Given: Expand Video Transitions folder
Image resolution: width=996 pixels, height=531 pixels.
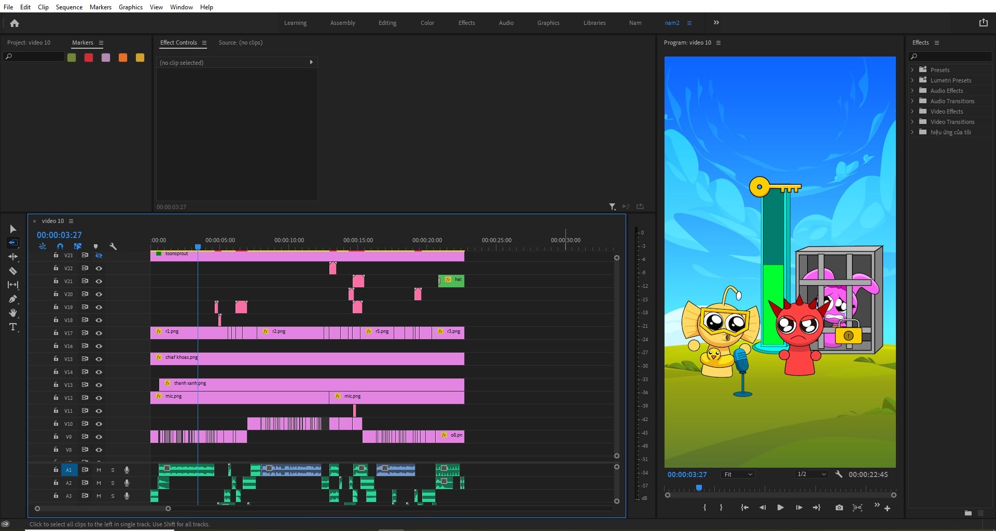Looking at the screenshot, I should pyautogui.click(x=912, y=122).
